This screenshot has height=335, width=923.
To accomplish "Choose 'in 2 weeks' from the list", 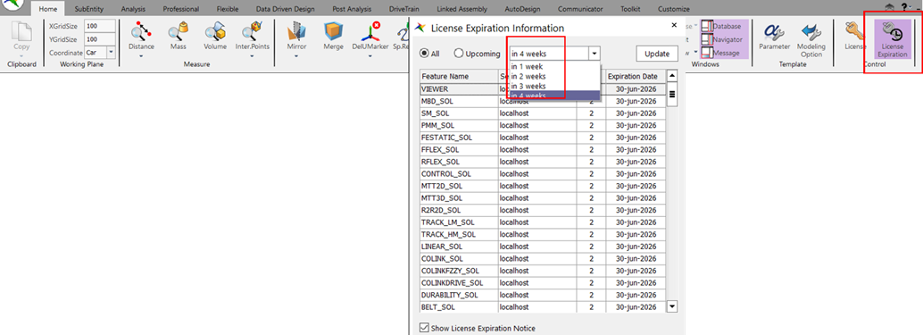I will [555, 76].
